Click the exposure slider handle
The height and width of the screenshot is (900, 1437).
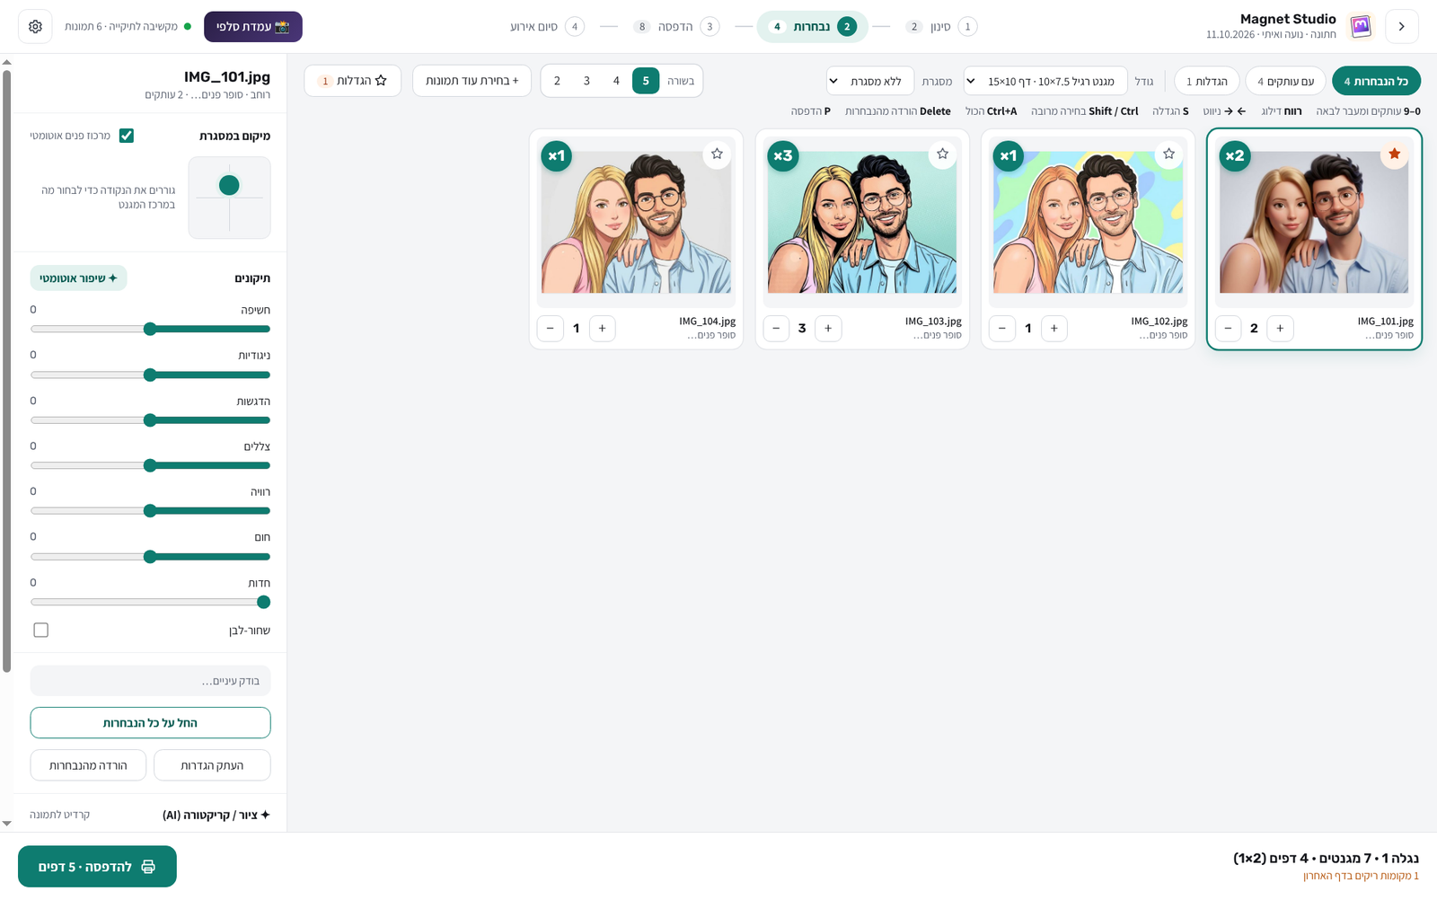coord(150,329)
